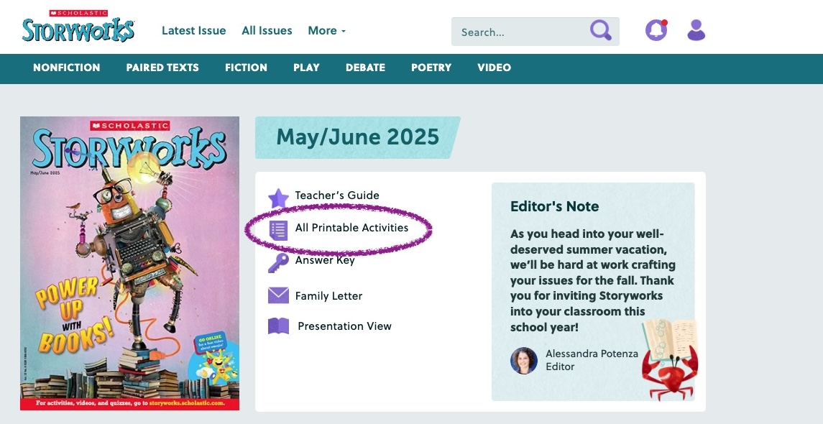Click the envelope icon for Family Letter
The image size is (823, 424).
[x=278, y=295]
